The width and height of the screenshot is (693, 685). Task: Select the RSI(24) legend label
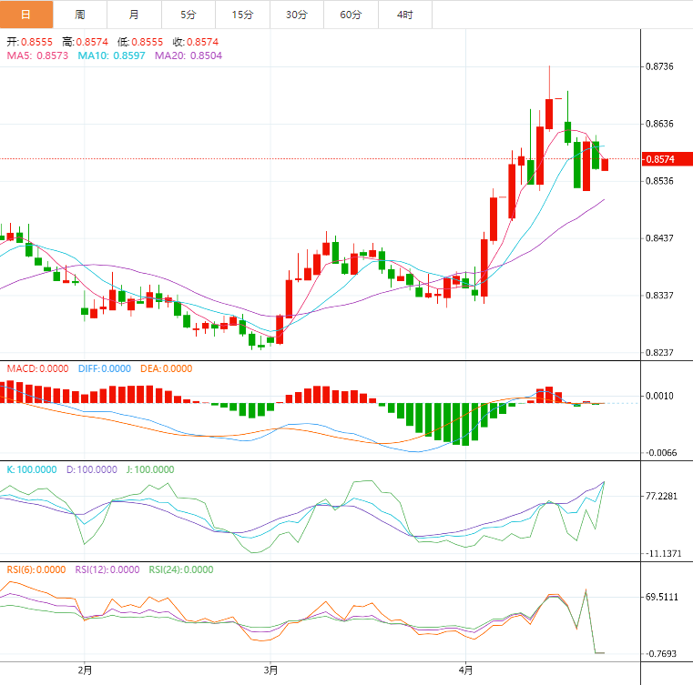pos(180,569)
